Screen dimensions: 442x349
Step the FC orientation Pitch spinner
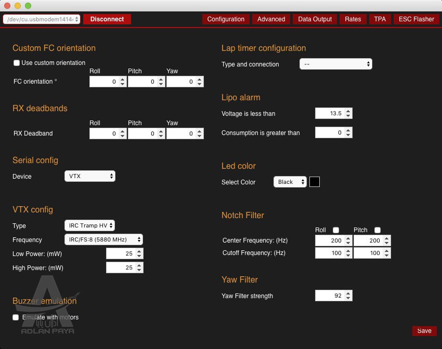click(161, 82)
